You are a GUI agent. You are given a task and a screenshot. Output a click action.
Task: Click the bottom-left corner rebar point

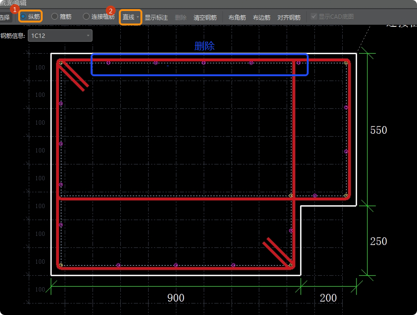61,265
